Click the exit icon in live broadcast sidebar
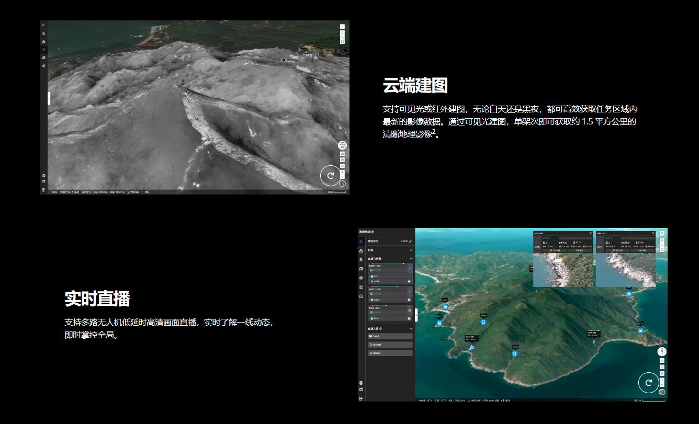The height and width of the screenshot is (424, 699). pos(361,398)
